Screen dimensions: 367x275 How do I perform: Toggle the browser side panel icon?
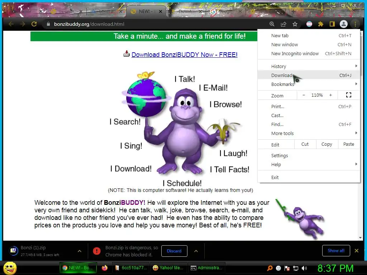332,24
